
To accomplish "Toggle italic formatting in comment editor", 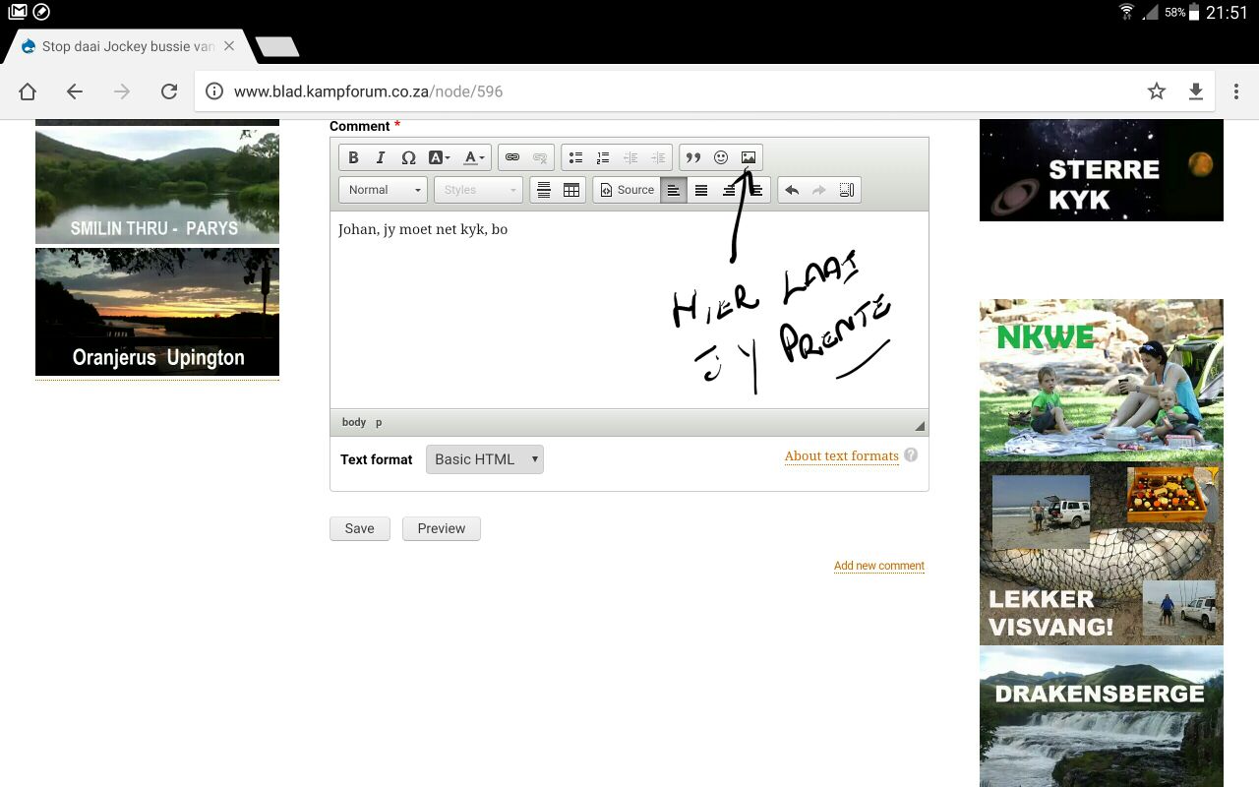I will 380,157.
